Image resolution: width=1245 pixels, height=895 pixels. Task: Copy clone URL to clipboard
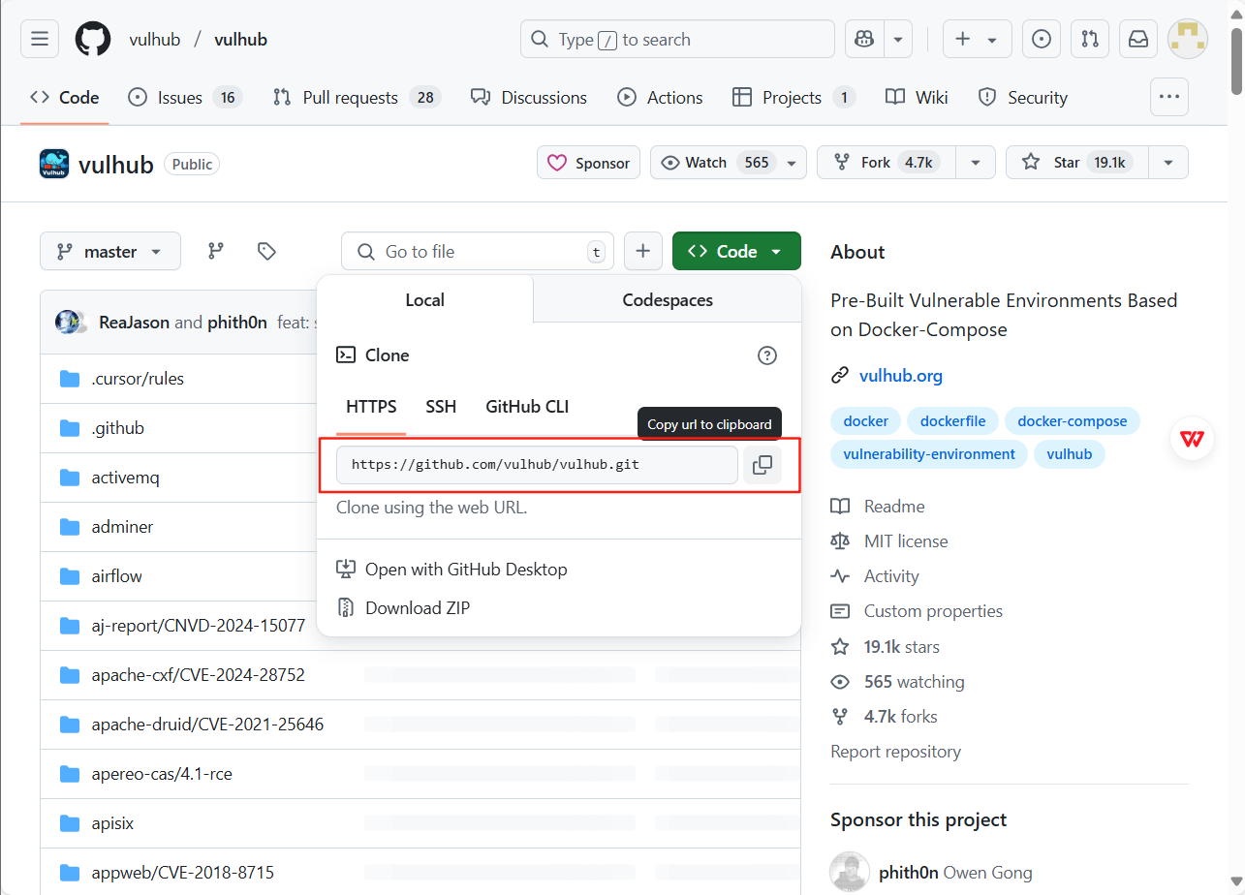[763, 465]
